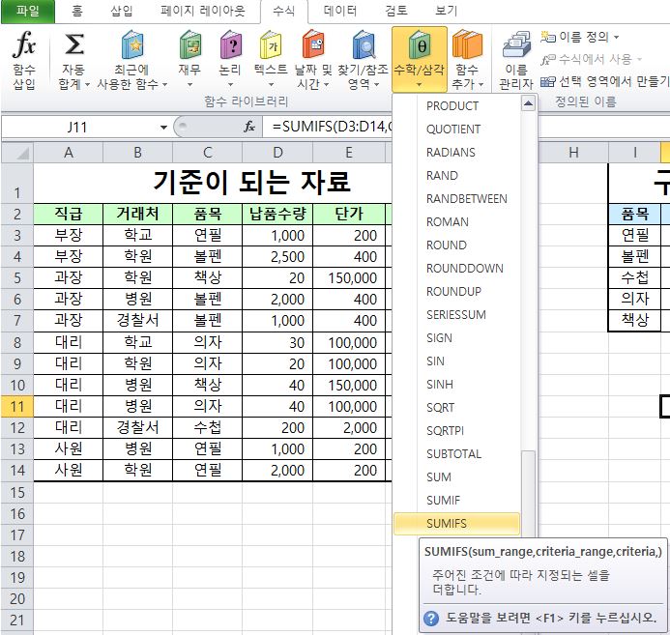Open Recently Used functions (최근에 사용한 함수) icon
The image size is (670, 635).
[132, 44]
